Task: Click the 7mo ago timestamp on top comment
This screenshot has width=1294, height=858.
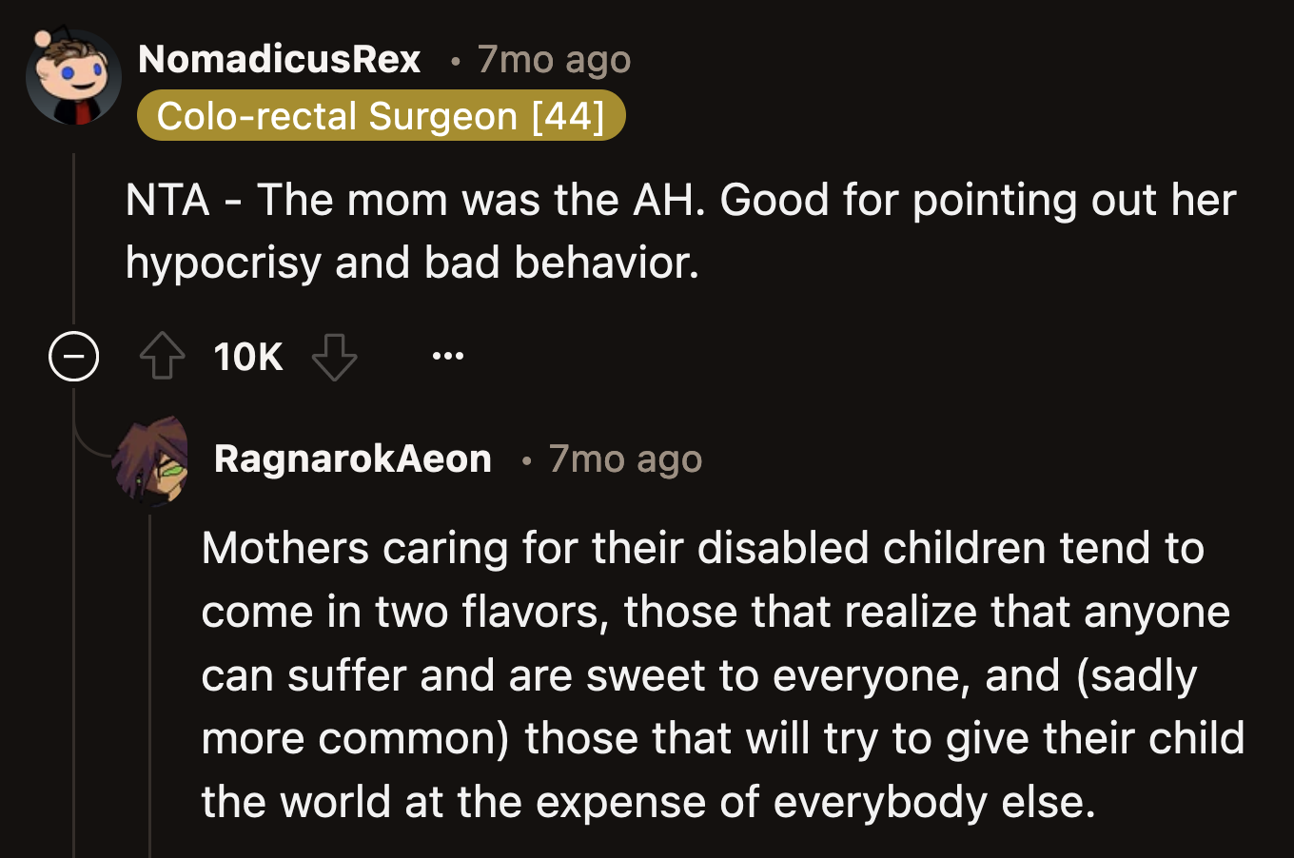Action: [x=553, y=59]
